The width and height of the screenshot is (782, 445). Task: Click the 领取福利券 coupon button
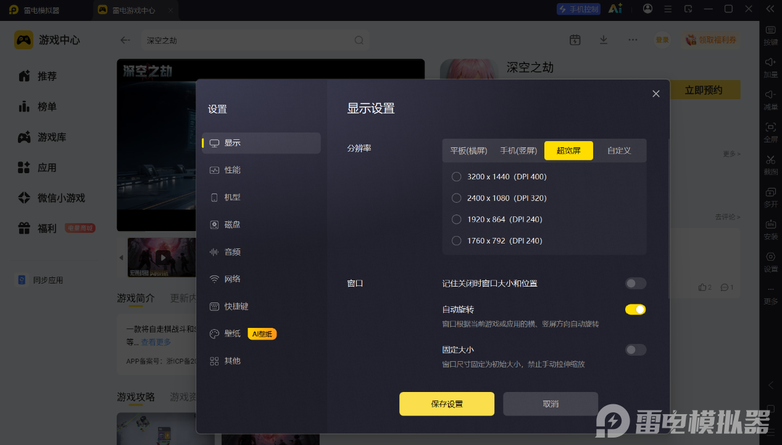pyautogui.click(x=712, y=40)
